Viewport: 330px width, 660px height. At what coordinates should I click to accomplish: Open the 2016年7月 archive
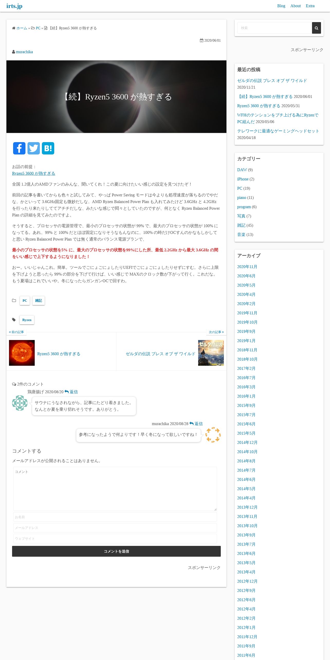(246, 378)
